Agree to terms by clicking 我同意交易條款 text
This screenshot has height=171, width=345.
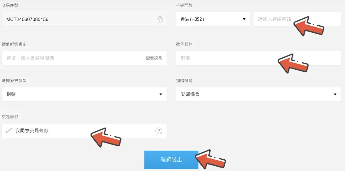[32, 131]
